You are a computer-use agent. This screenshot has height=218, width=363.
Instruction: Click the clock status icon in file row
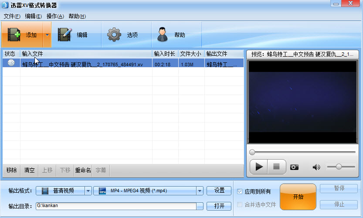point(11,63)
